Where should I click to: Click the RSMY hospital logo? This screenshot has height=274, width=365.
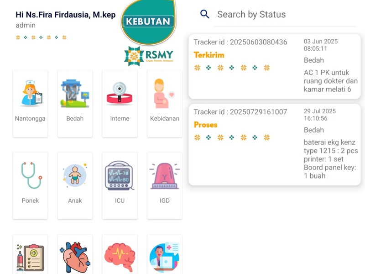pos(149,56)
